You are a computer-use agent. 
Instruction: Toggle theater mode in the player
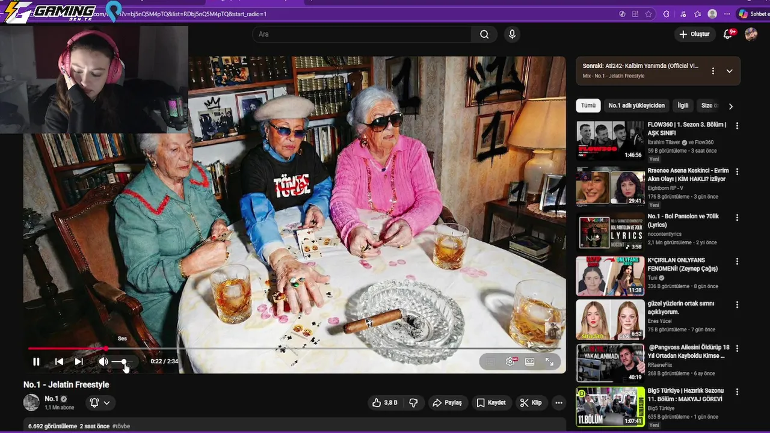pos(530,361)
